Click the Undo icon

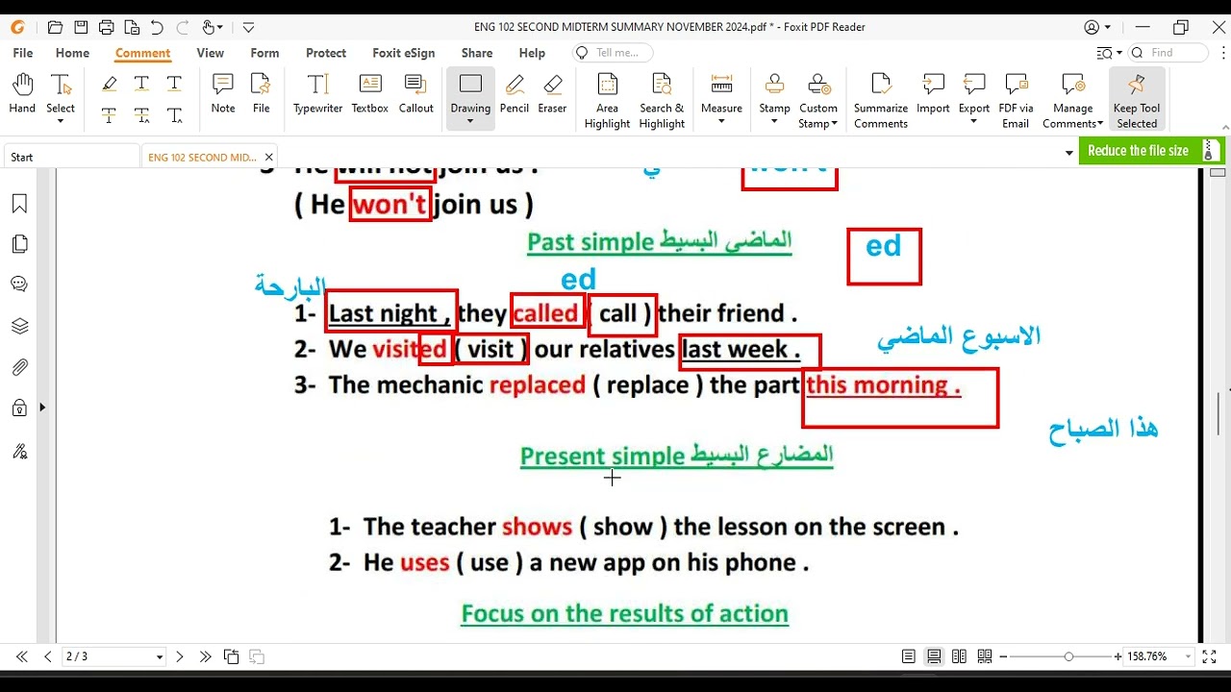pos(157,27)
